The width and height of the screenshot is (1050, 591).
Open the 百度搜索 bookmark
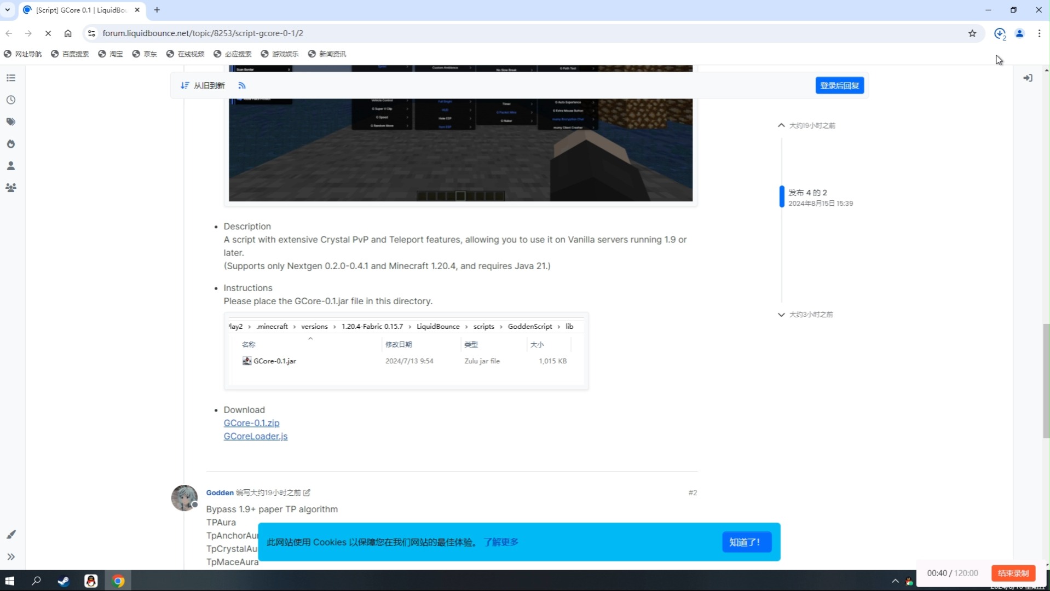(x=70, y=54)
